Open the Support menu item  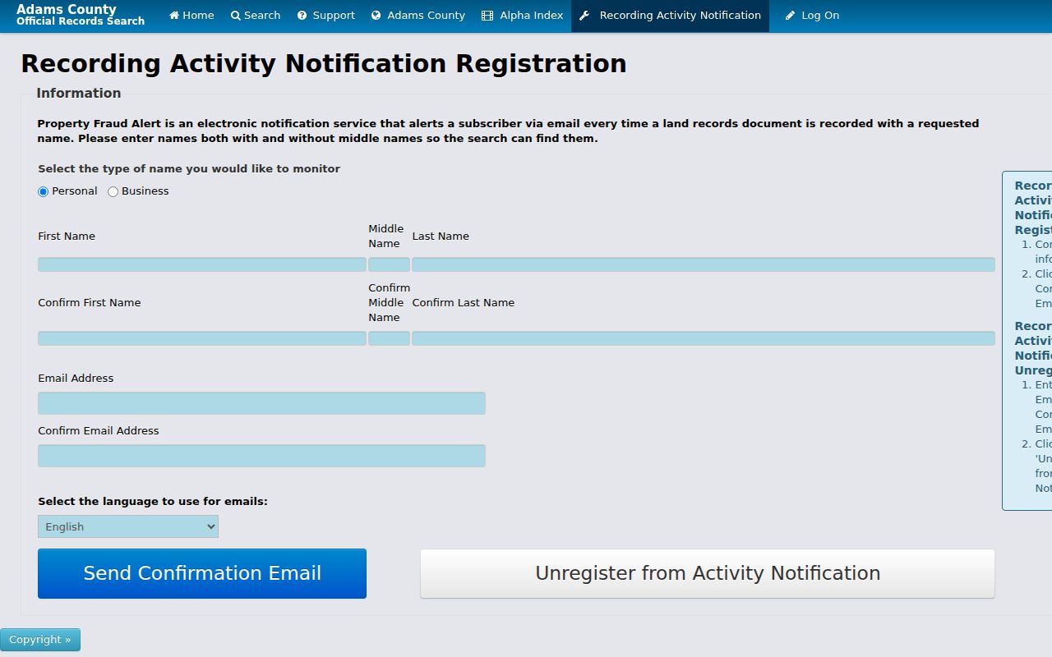tap(326, 16)
